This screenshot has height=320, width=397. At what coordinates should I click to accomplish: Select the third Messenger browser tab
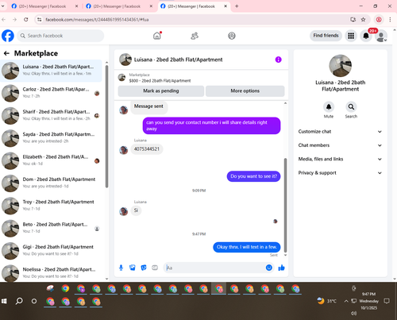[x=194, y=6]
